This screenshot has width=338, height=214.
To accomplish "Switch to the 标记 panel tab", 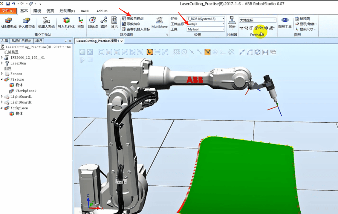I will pyautogui.click(x=39, y=41).
